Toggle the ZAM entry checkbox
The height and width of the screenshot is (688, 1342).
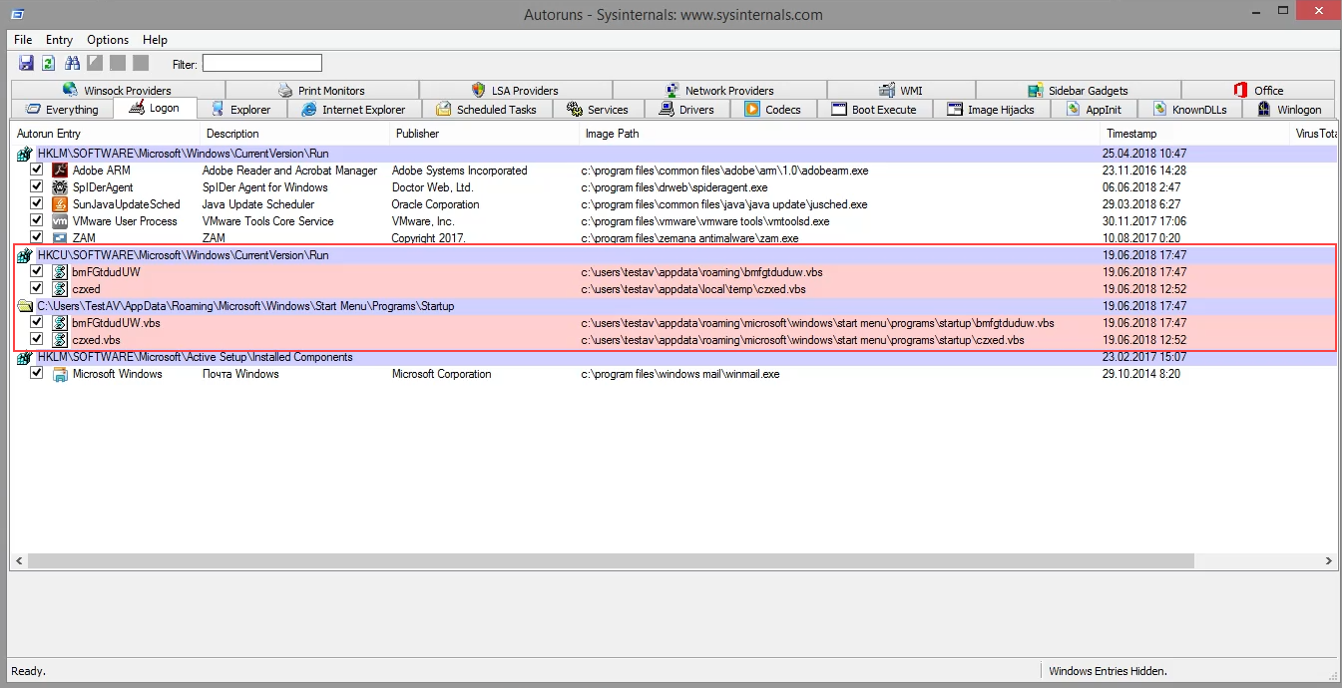pyautogui.click(x=37, y=238)
